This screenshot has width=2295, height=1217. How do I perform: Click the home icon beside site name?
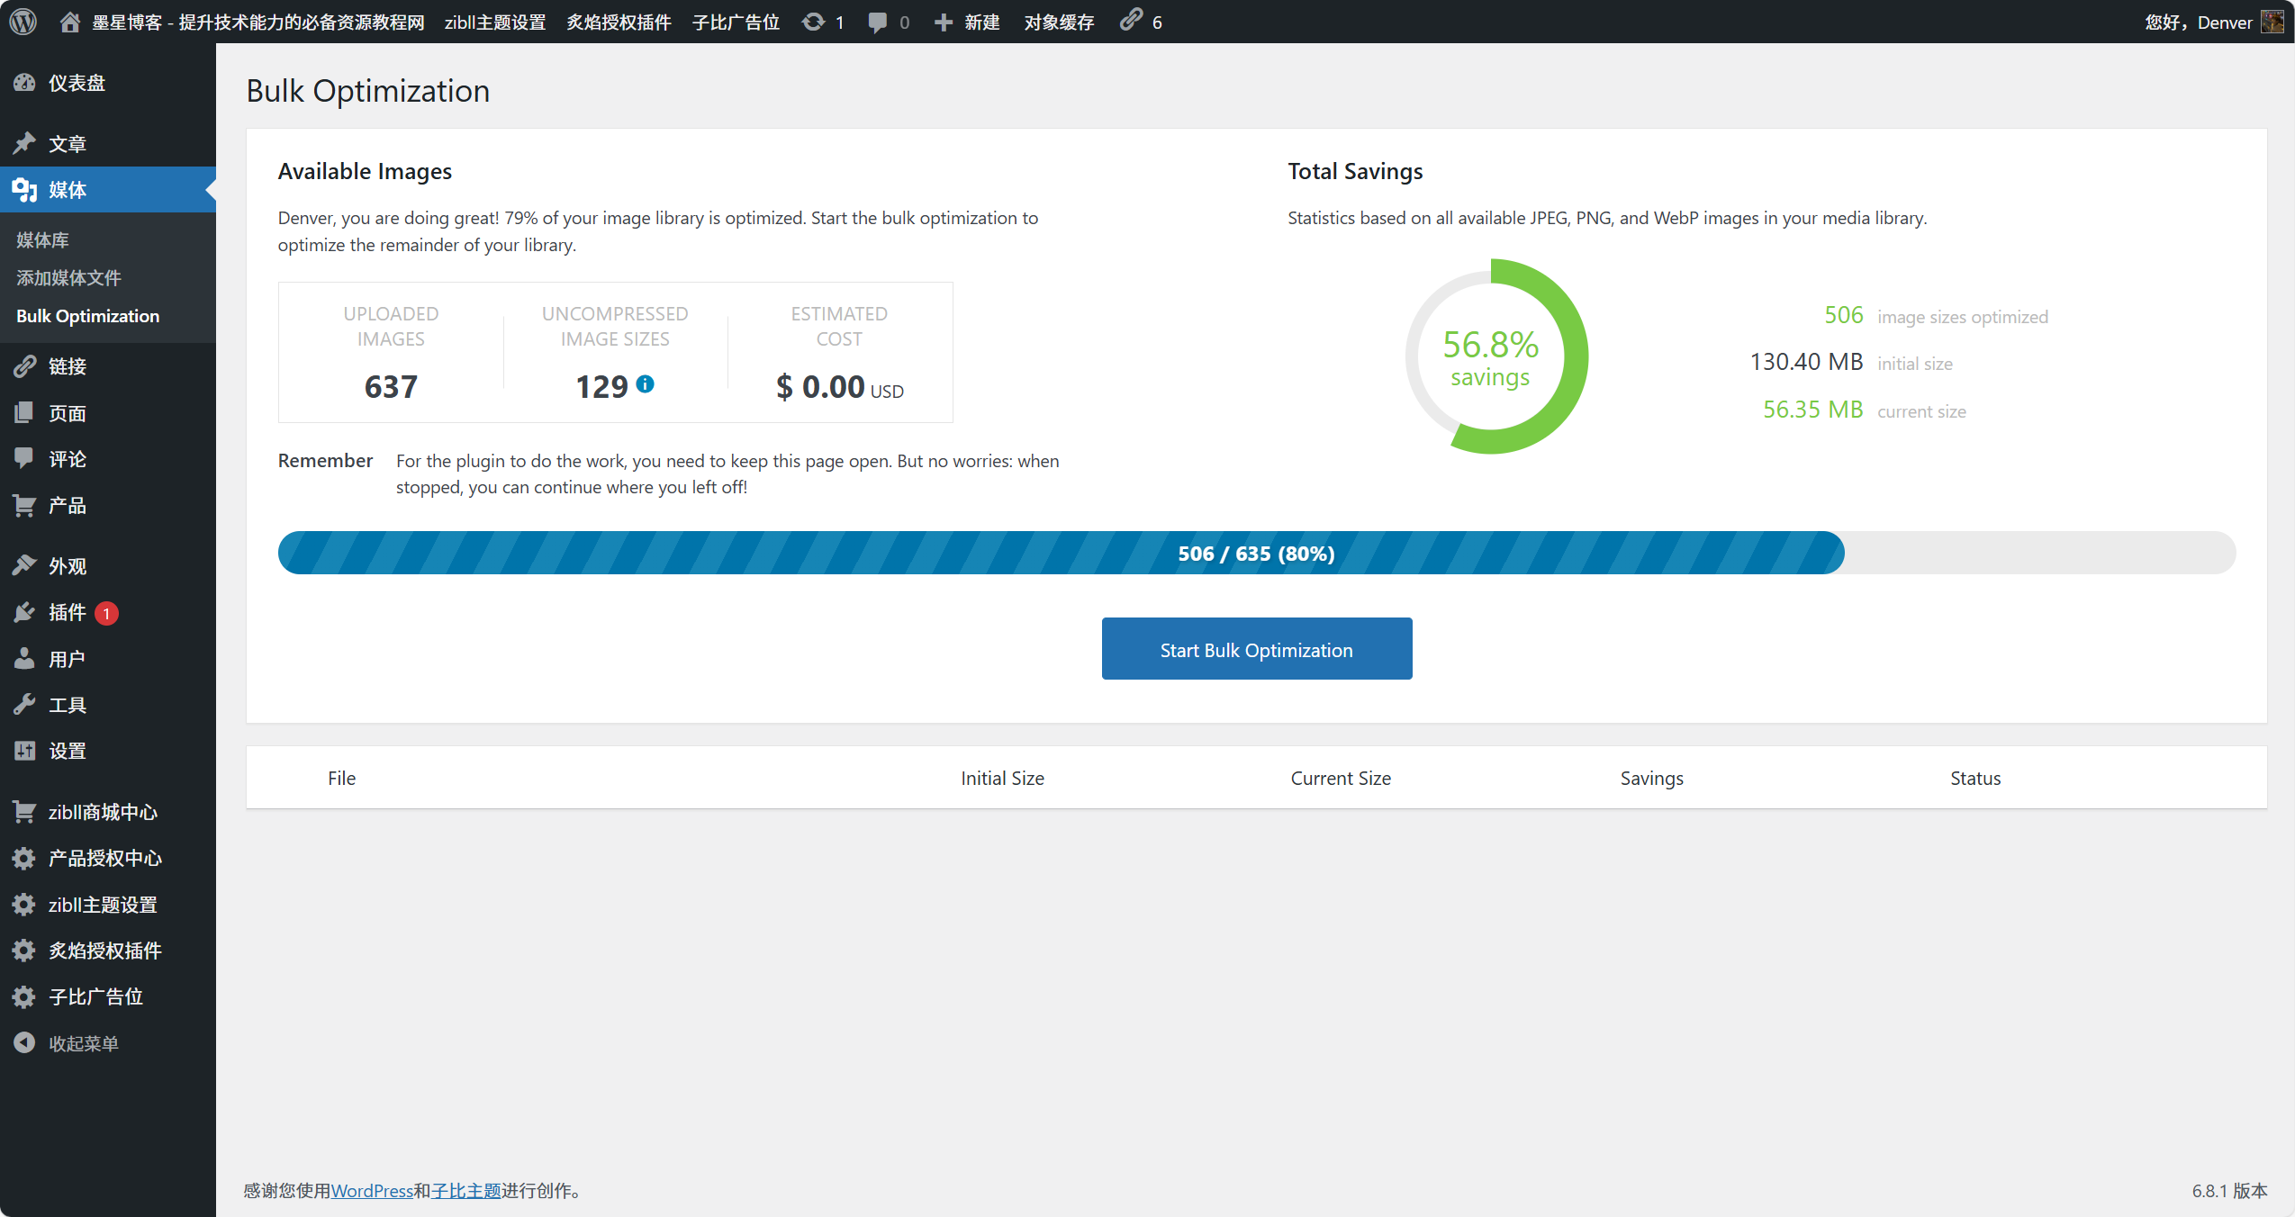(69, 22)
